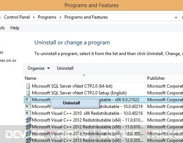The height and width of the screenshot is (143, 183).
Task: Sort the list by the Publisher column
Action: pos(164,78)
